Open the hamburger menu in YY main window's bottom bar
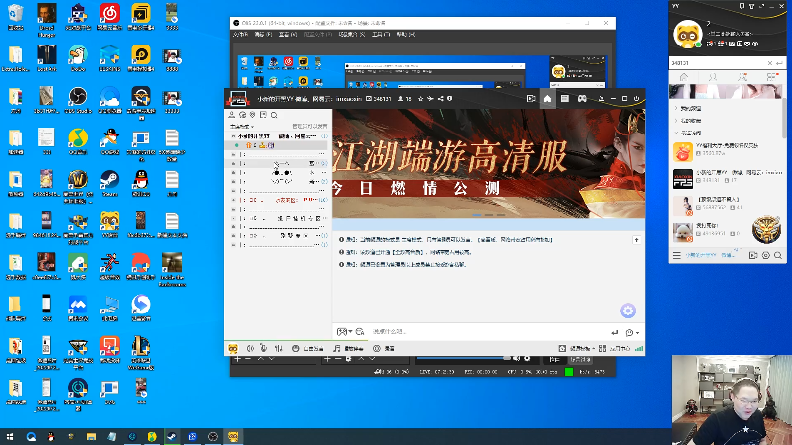Image resolution: width=792 pixels, height=445 pixels. 677,256
